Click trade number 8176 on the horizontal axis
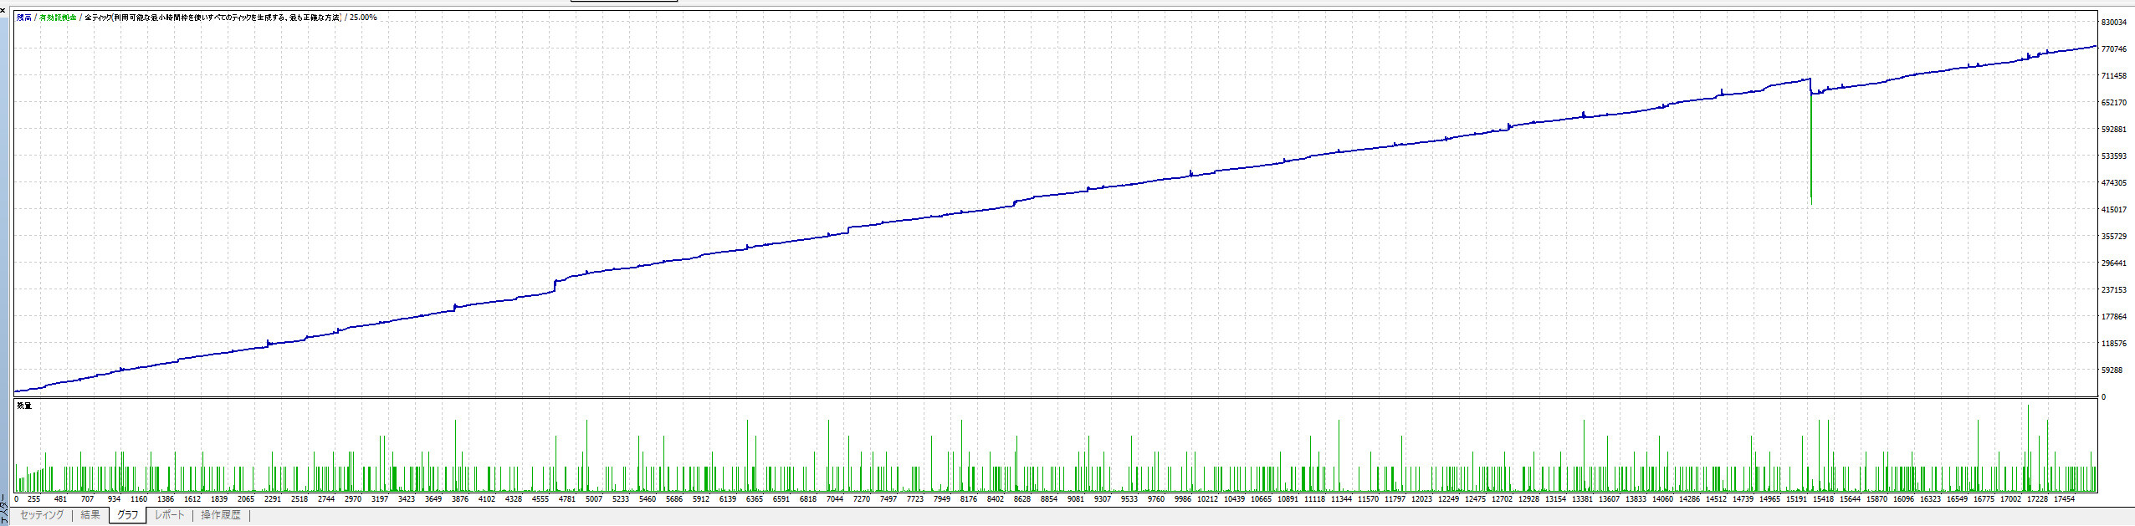This screenshot has height=526, width=2135. [x=969, y=499]
